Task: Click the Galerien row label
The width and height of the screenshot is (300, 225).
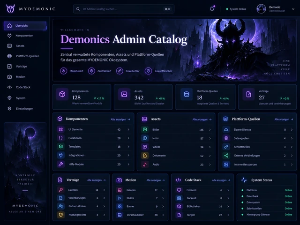Action: [131, 190]
